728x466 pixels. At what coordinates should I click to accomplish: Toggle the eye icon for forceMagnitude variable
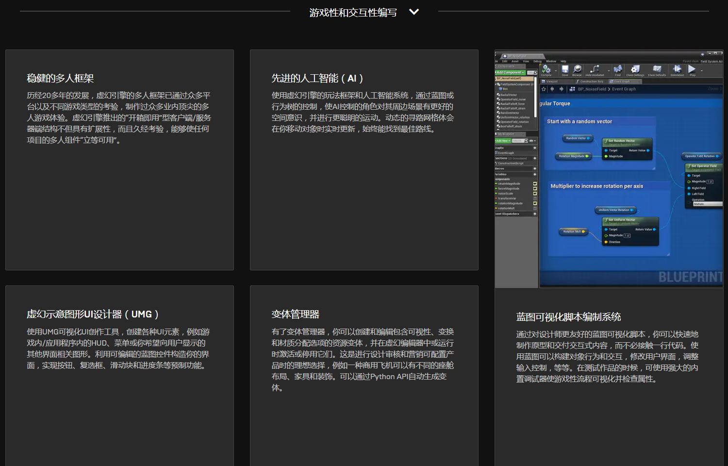pos(535,188)
